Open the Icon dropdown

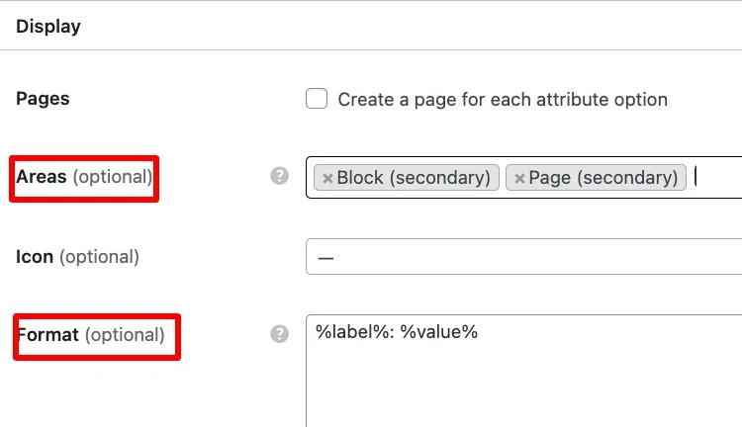pyautogui.click(x=524, y=257)
